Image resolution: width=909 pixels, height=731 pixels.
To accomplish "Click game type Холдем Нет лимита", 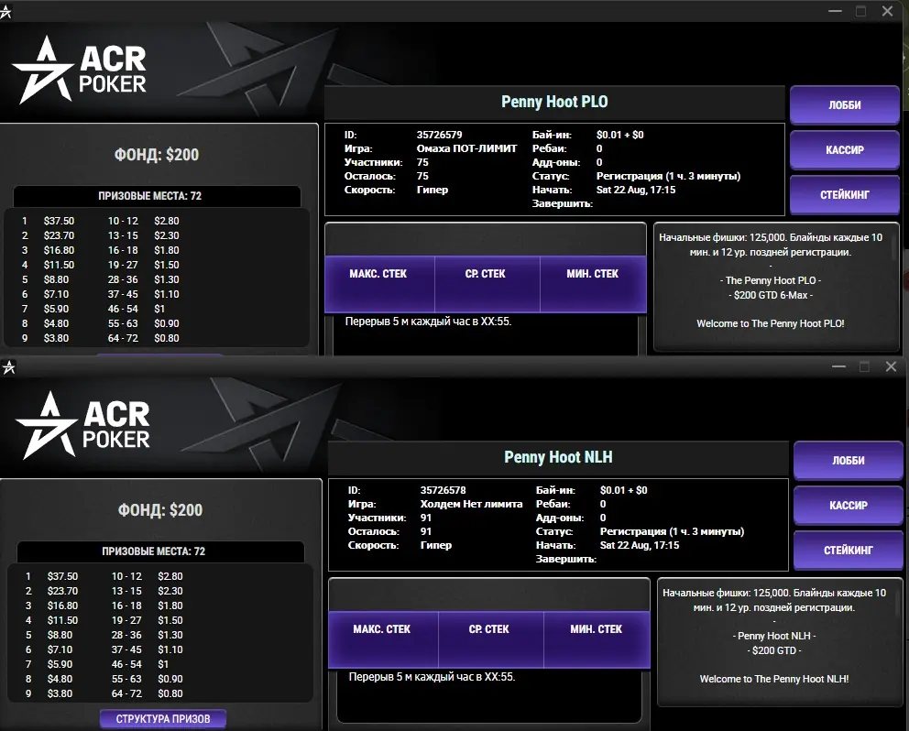I will click(471, 504).
